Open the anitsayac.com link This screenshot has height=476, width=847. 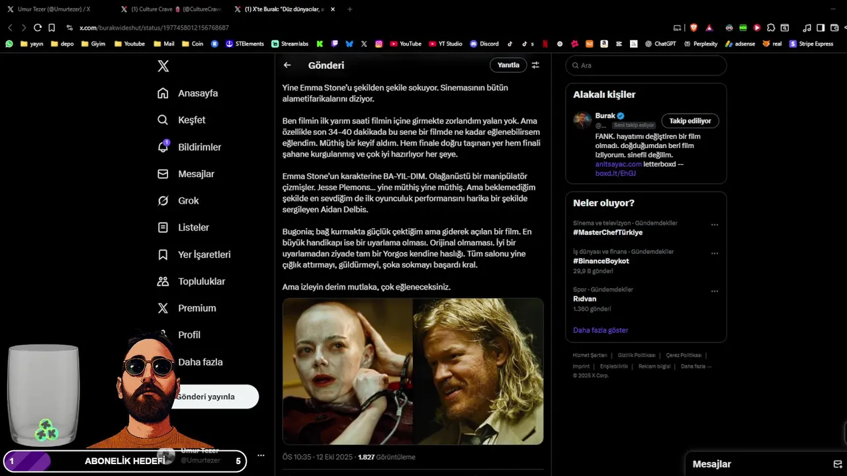pos(619,164)
